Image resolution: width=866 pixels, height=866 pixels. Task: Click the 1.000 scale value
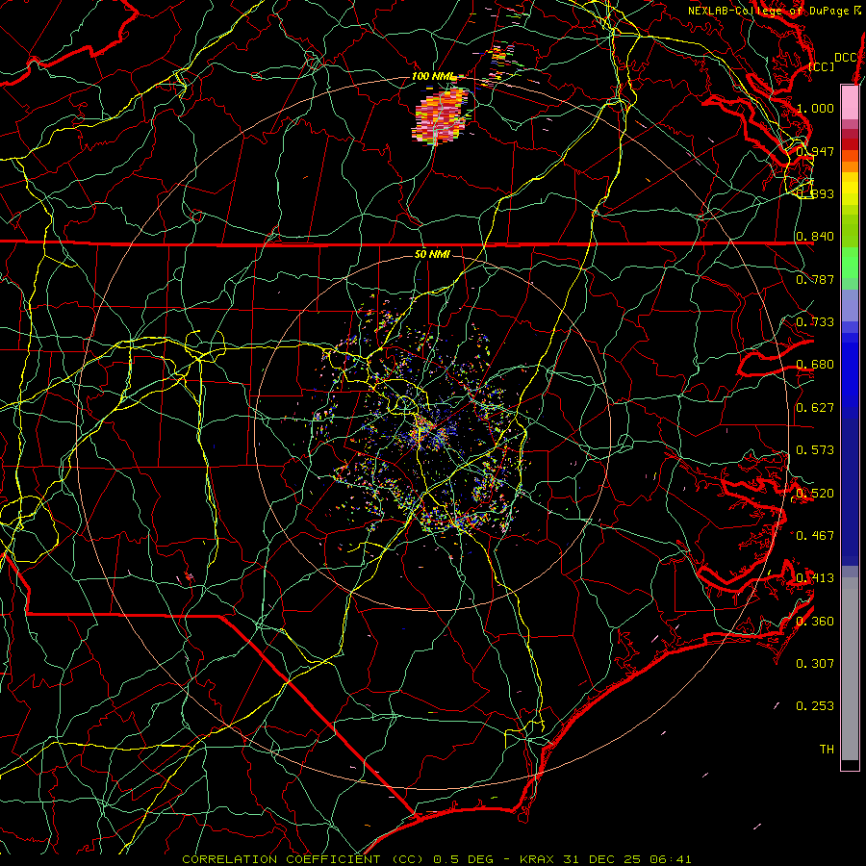click(x=815, y=108)
